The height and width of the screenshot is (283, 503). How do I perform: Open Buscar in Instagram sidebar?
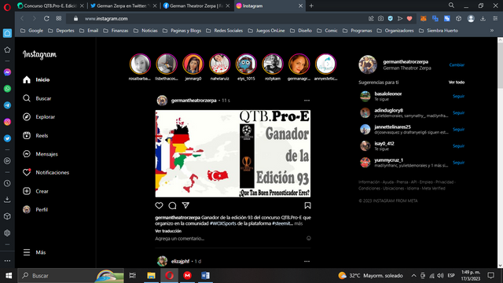(x=37, y=98)
